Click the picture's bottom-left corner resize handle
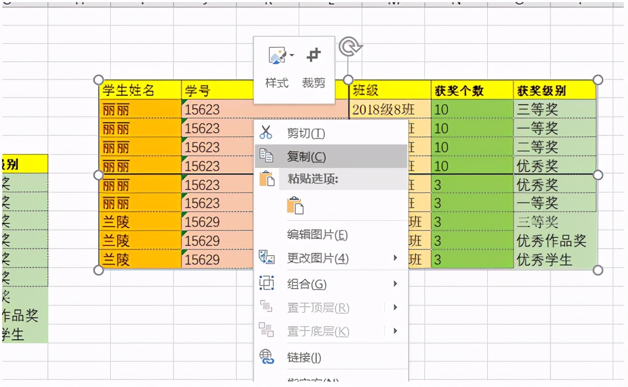Image resolution: width=628 pixels, height=387 pixels. [99, 270]
